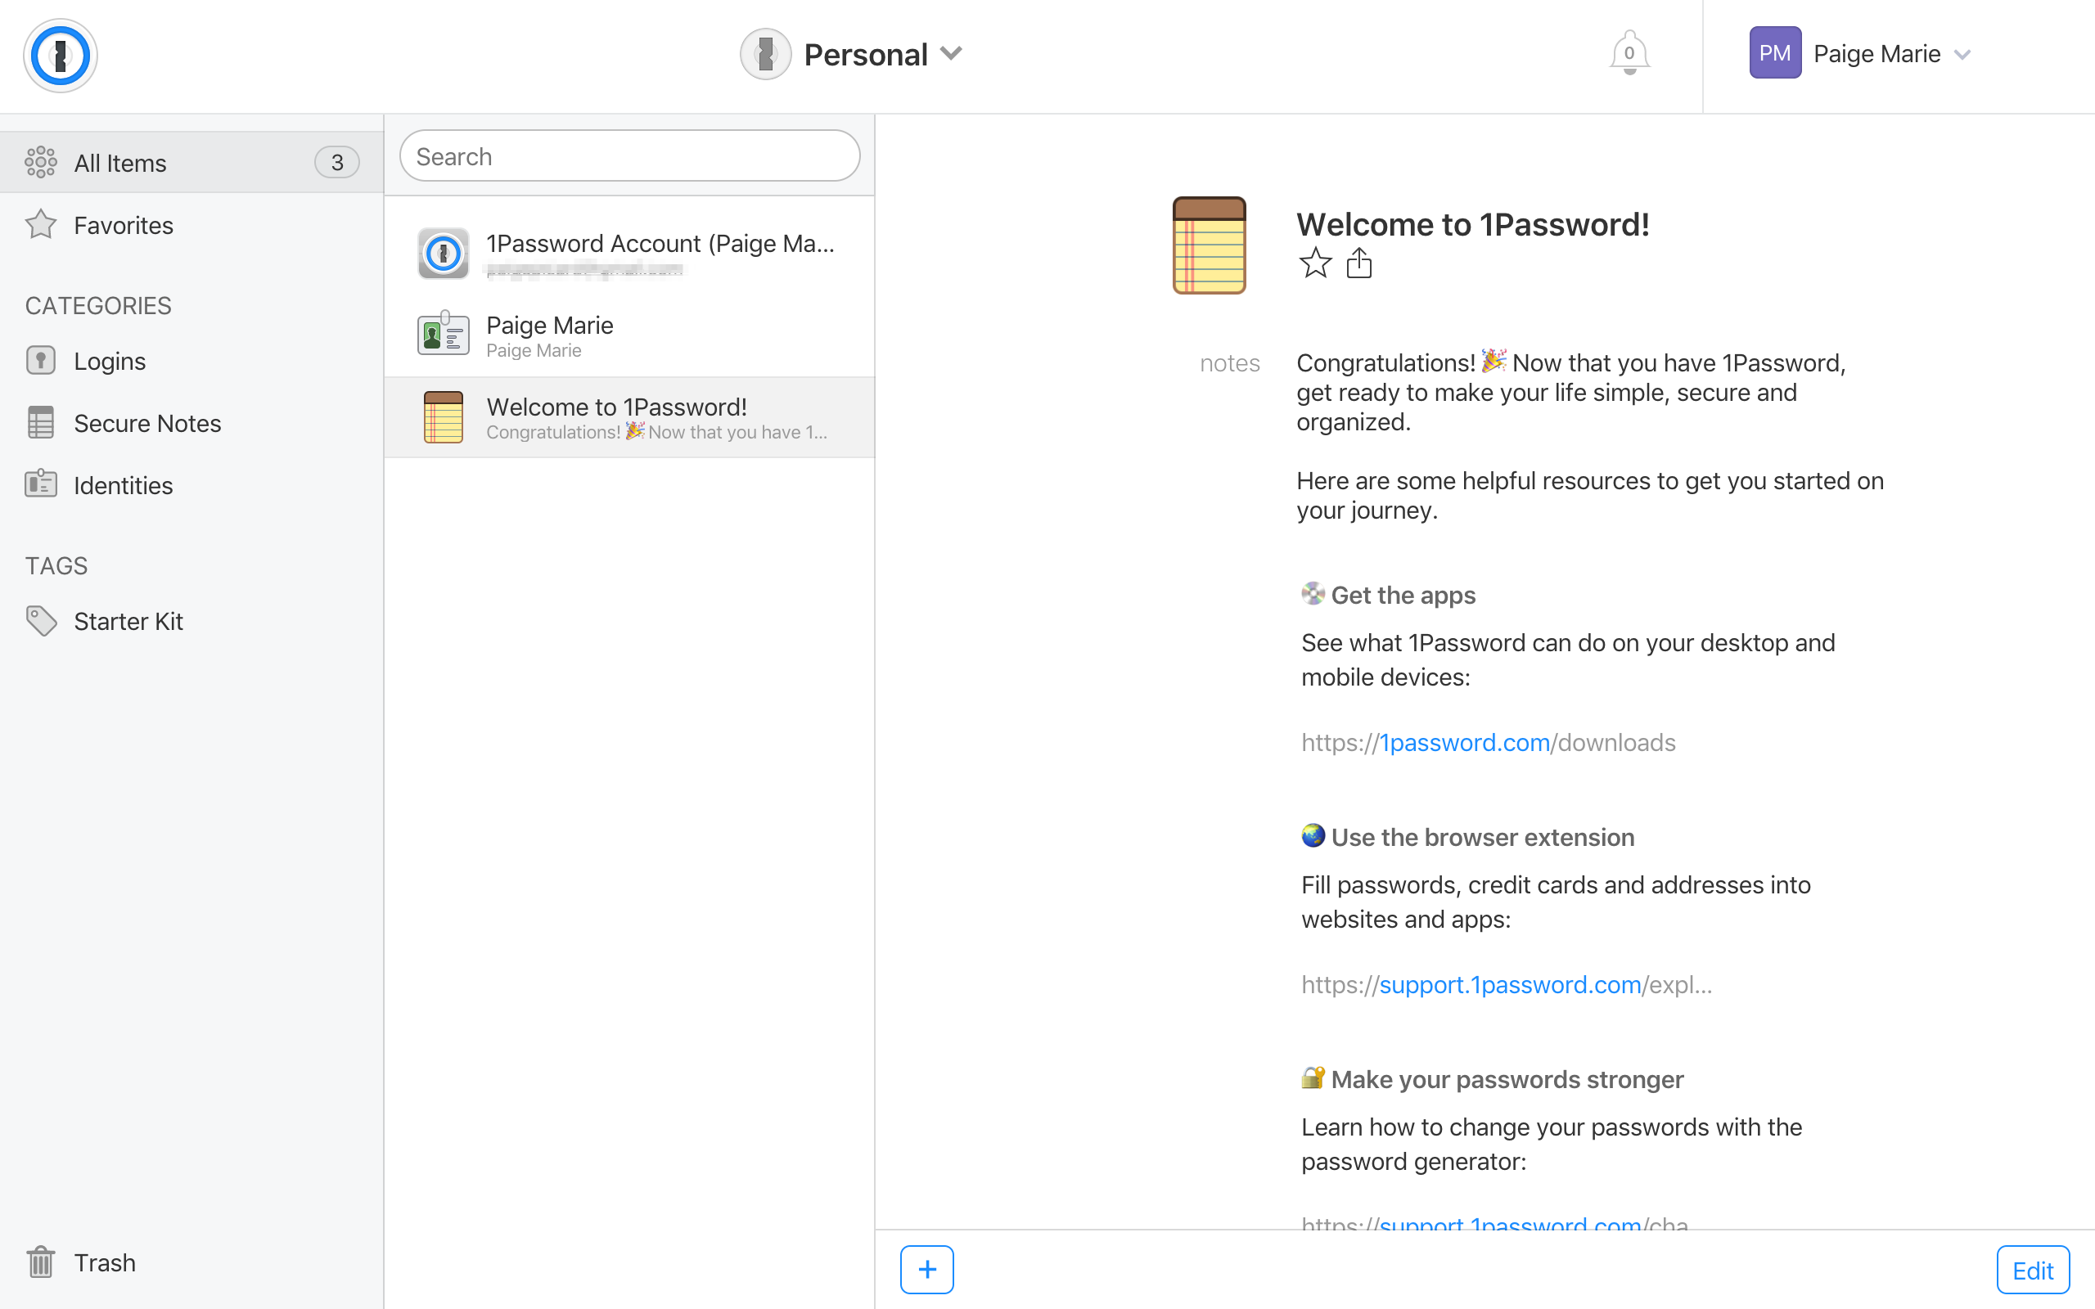
Task: Select the Paige Marie identity item
Action: click(629, 335)
